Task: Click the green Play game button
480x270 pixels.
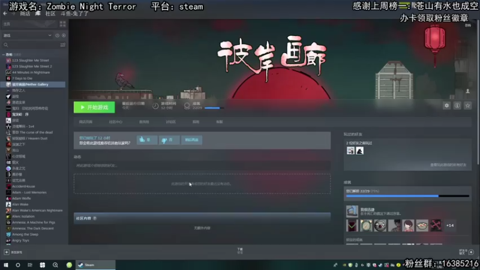Action: click(94, 107)
